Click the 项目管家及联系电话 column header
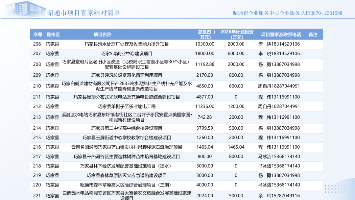Viewport: 355px width, 200px height. pyautogui.click(x=281, y=35)
